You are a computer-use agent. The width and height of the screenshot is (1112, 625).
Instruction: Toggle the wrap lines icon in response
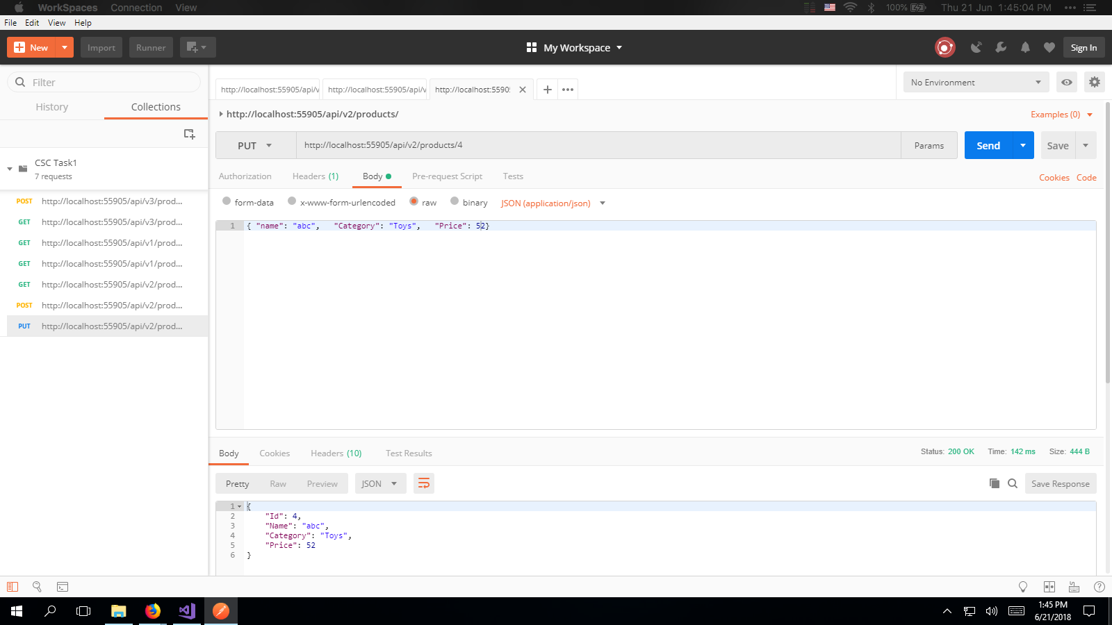tap(424, 483)
